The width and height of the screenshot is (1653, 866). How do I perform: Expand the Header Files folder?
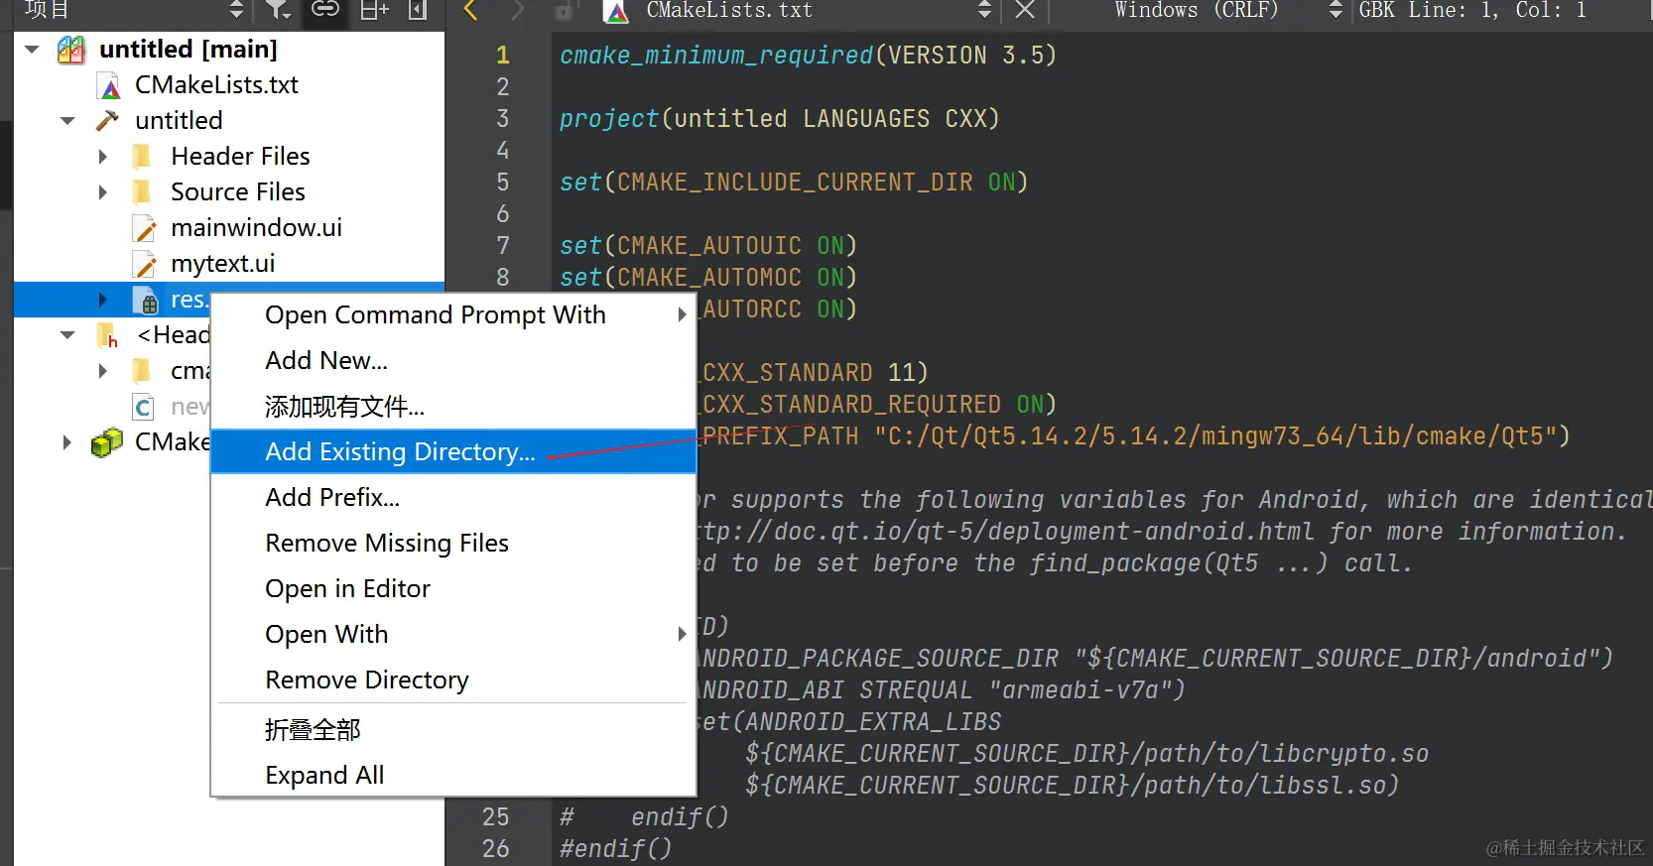coord(103,156)
